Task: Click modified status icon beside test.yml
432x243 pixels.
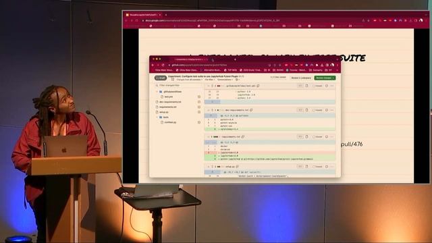Action: click(x=199, y=97)
